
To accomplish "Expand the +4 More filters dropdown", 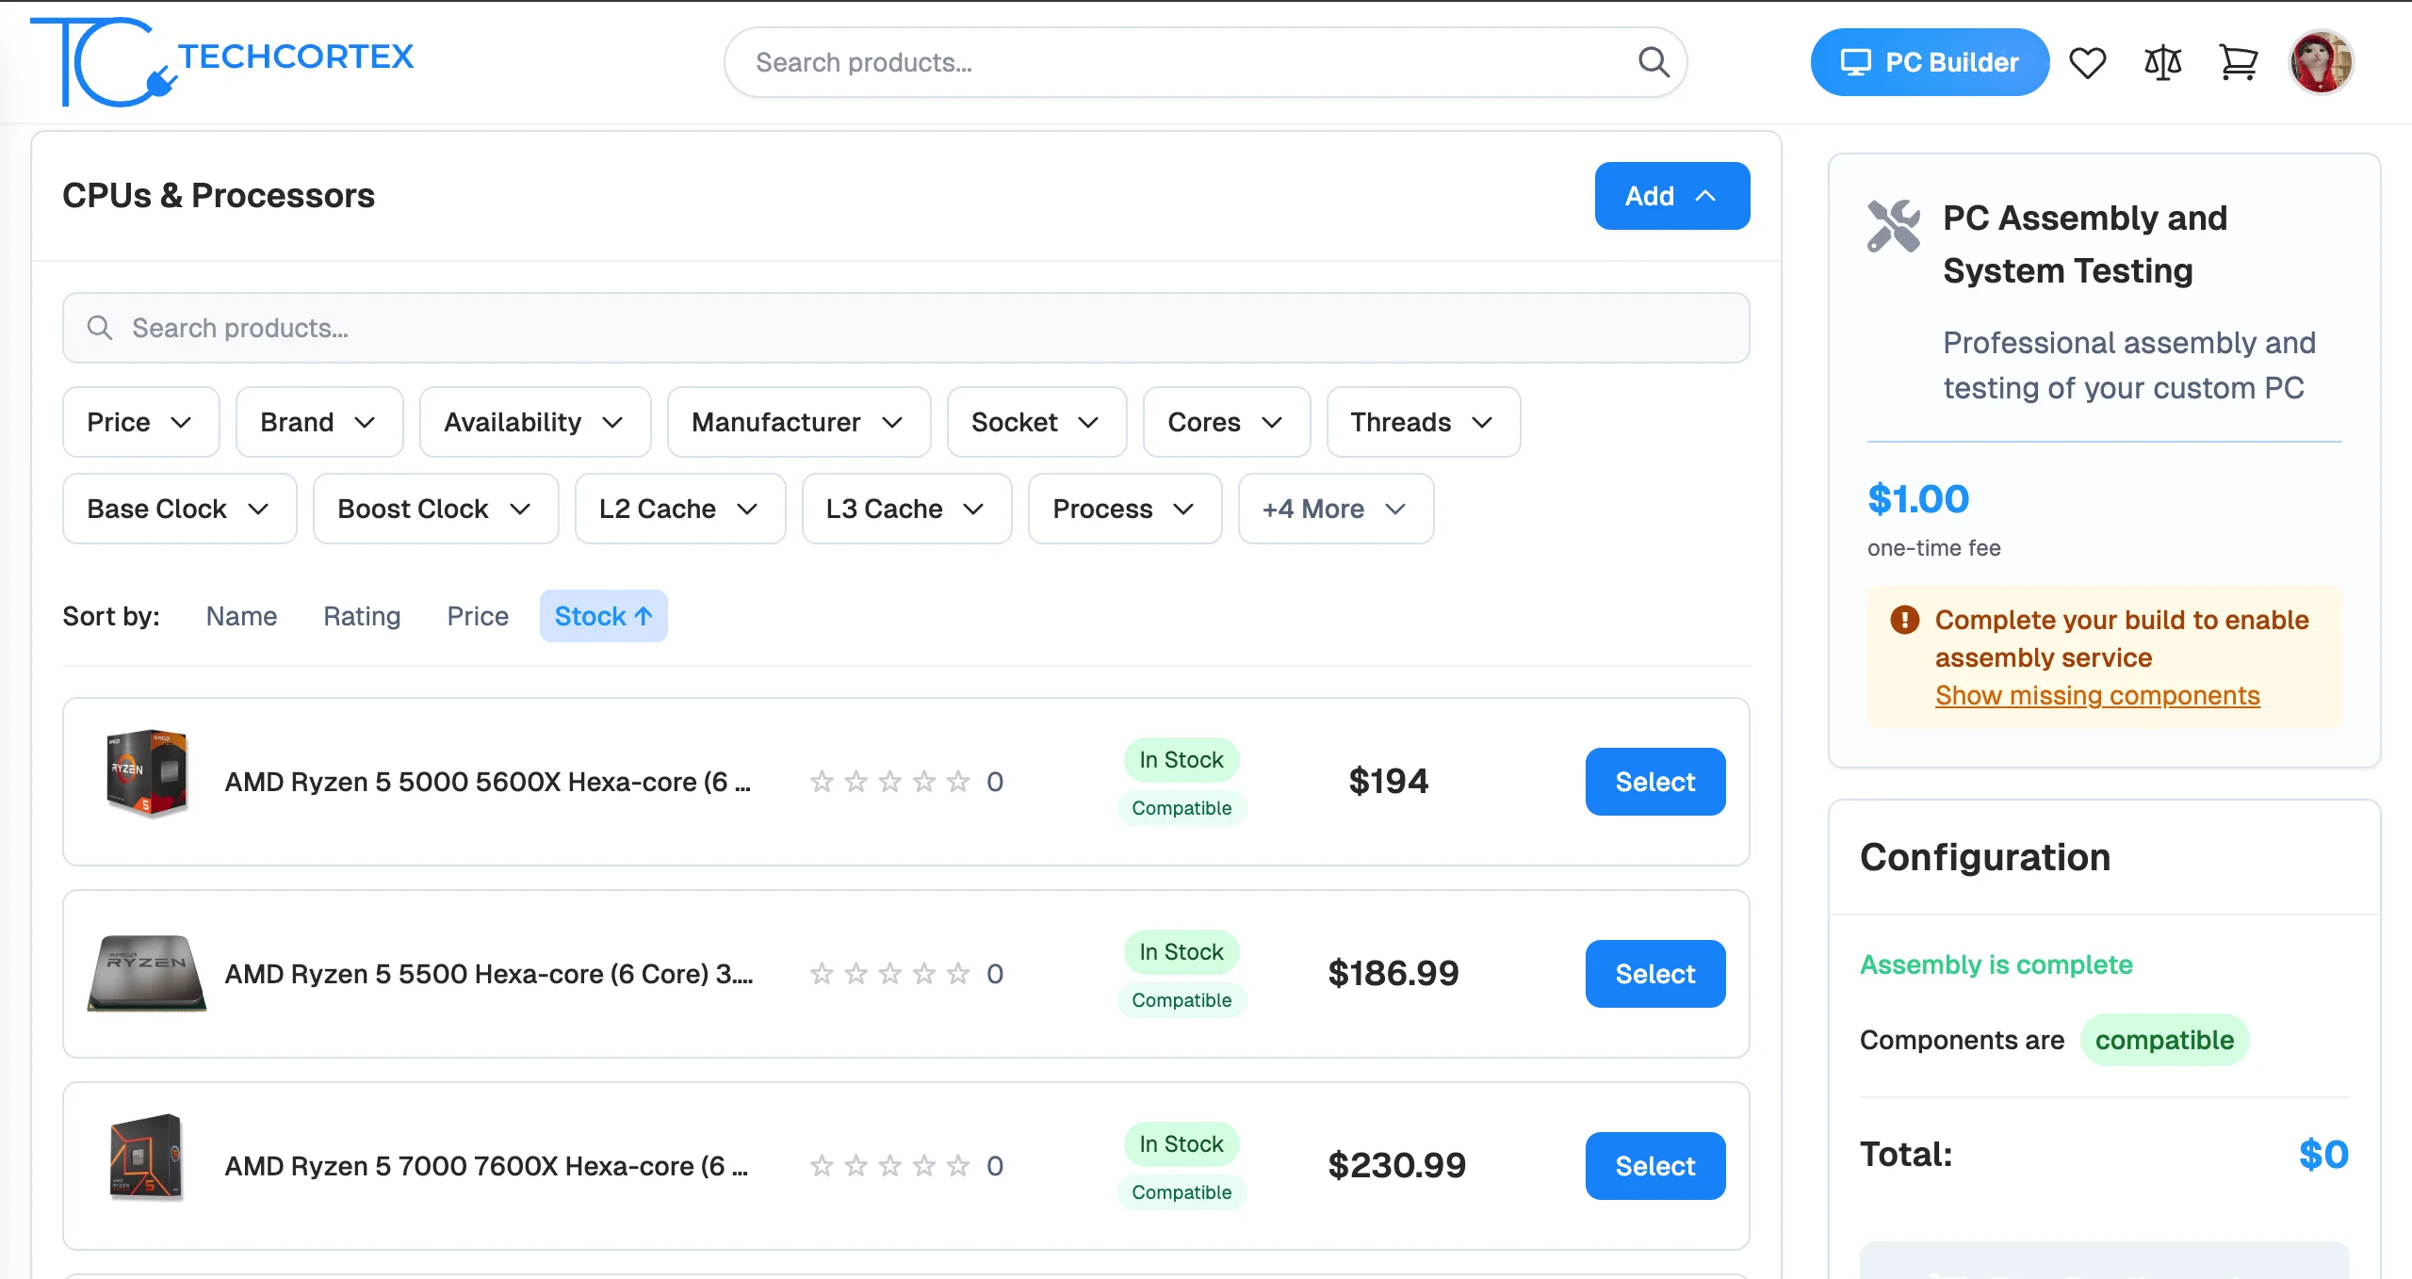I will click(x=1336, y=509).
